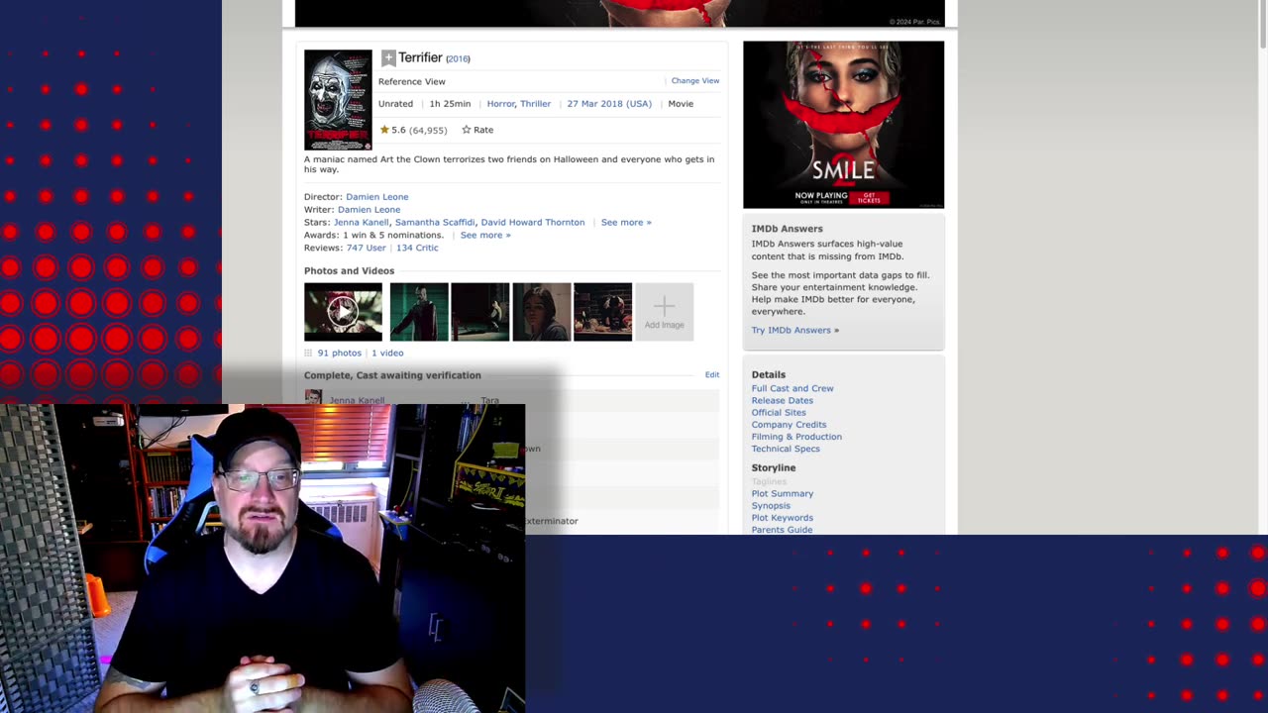This screenshot has width=1268, height=713.
Task: Open director Damien Leone link
Action: 376,197
